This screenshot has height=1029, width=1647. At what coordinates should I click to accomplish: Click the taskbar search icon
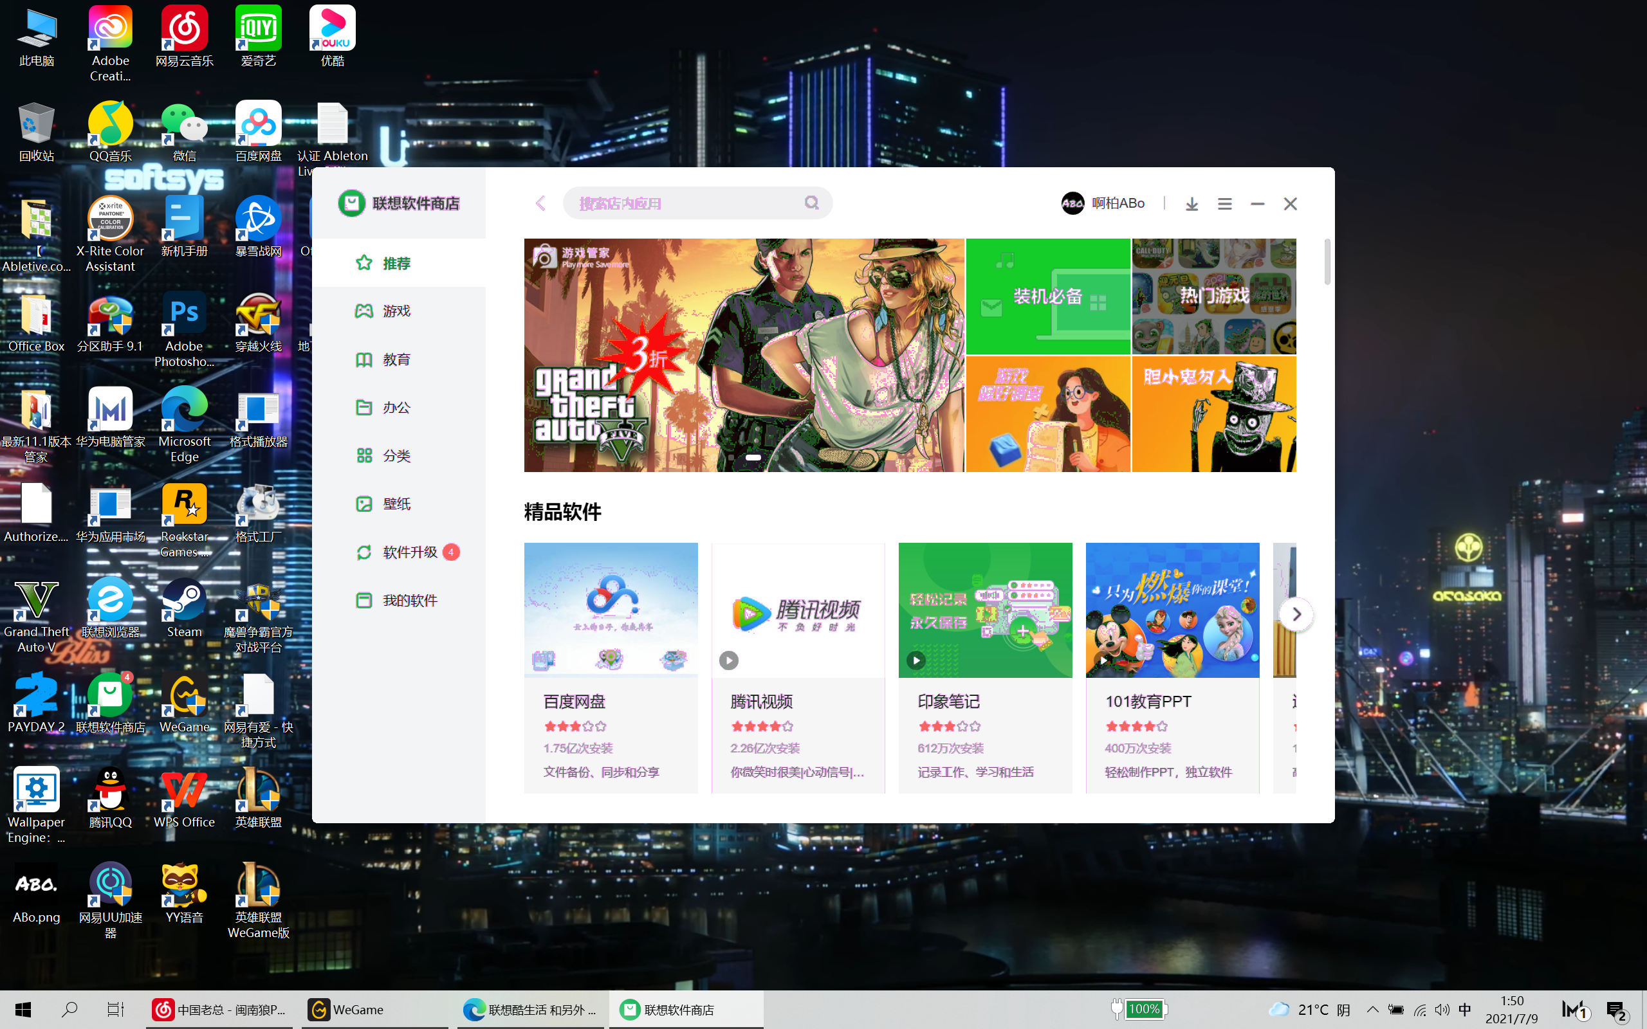click(x=69, y=1009)
